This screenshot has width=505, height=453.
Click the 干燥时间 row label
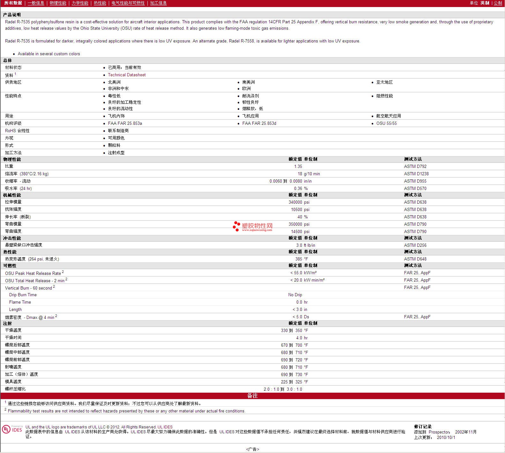[13, 338]
